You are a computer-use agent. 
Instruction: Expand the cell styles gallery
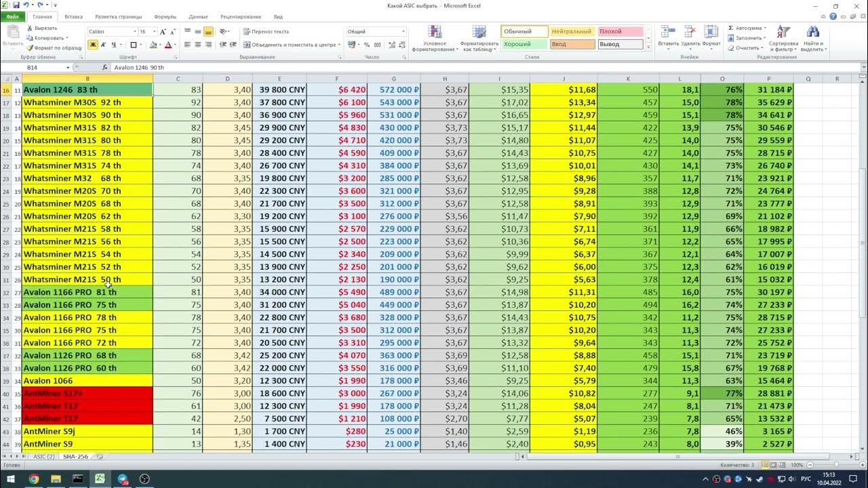pyautogui.click(x=648, y=47)
